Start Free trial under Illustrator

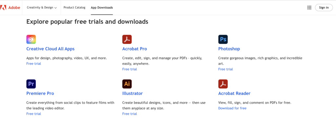130,114
